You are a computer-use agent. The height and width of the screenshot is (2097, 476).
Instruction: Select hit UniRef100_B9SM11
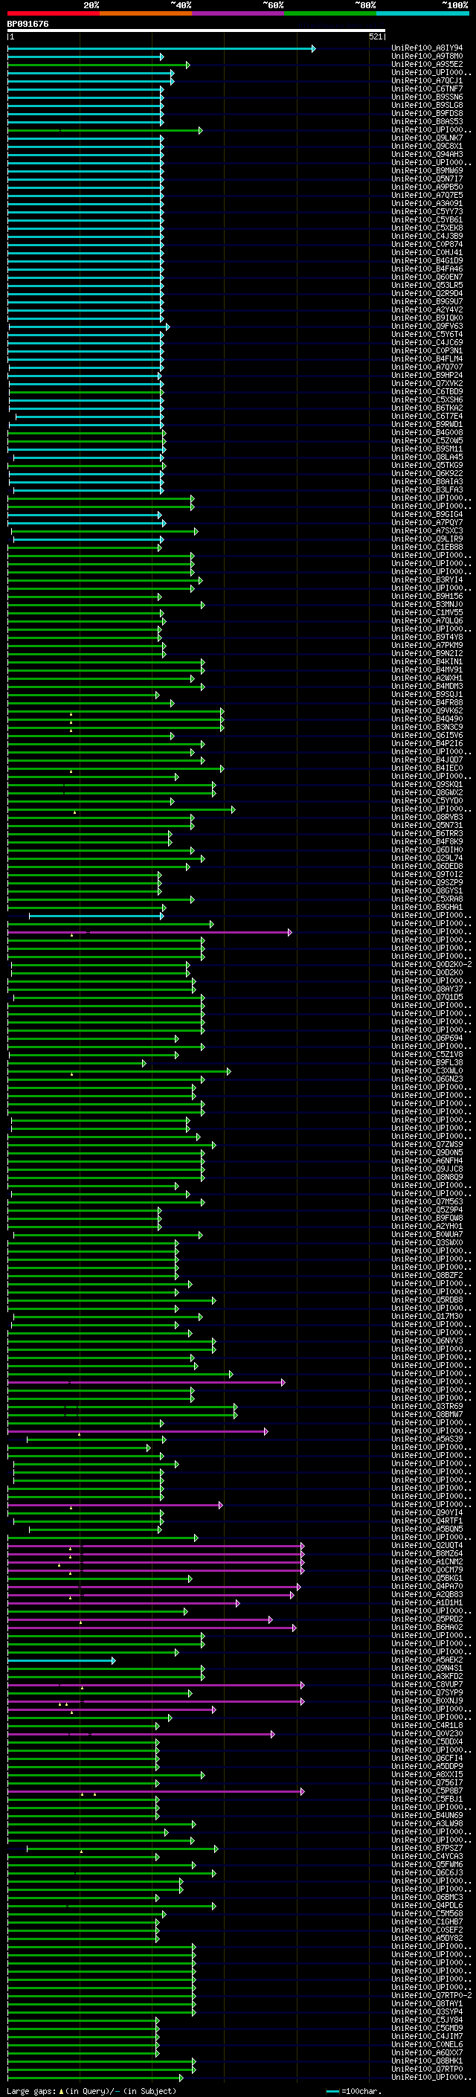(426, 449)
